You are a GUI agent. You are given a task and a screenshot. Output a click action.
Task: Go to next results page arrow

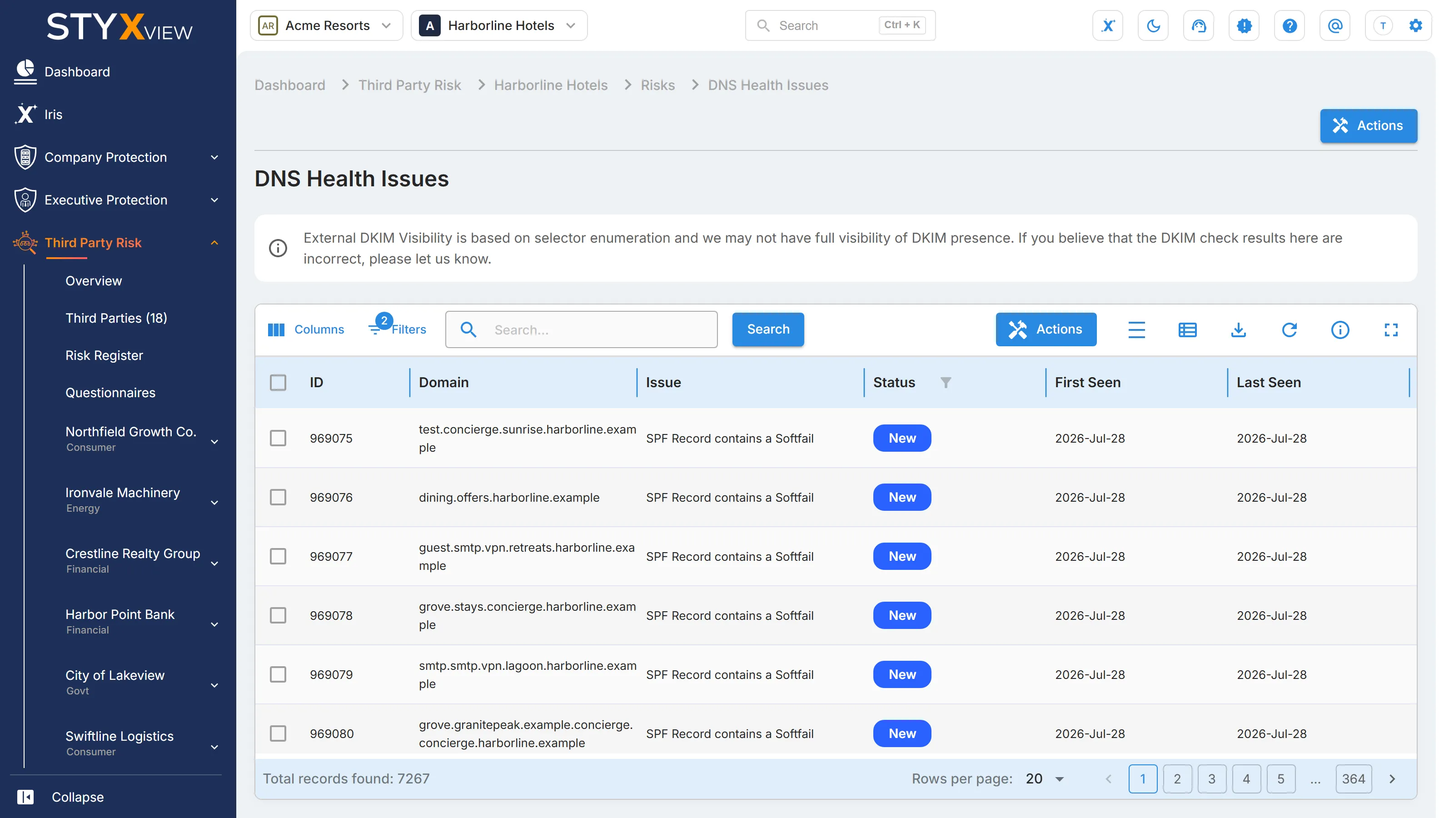point(1392,779)
